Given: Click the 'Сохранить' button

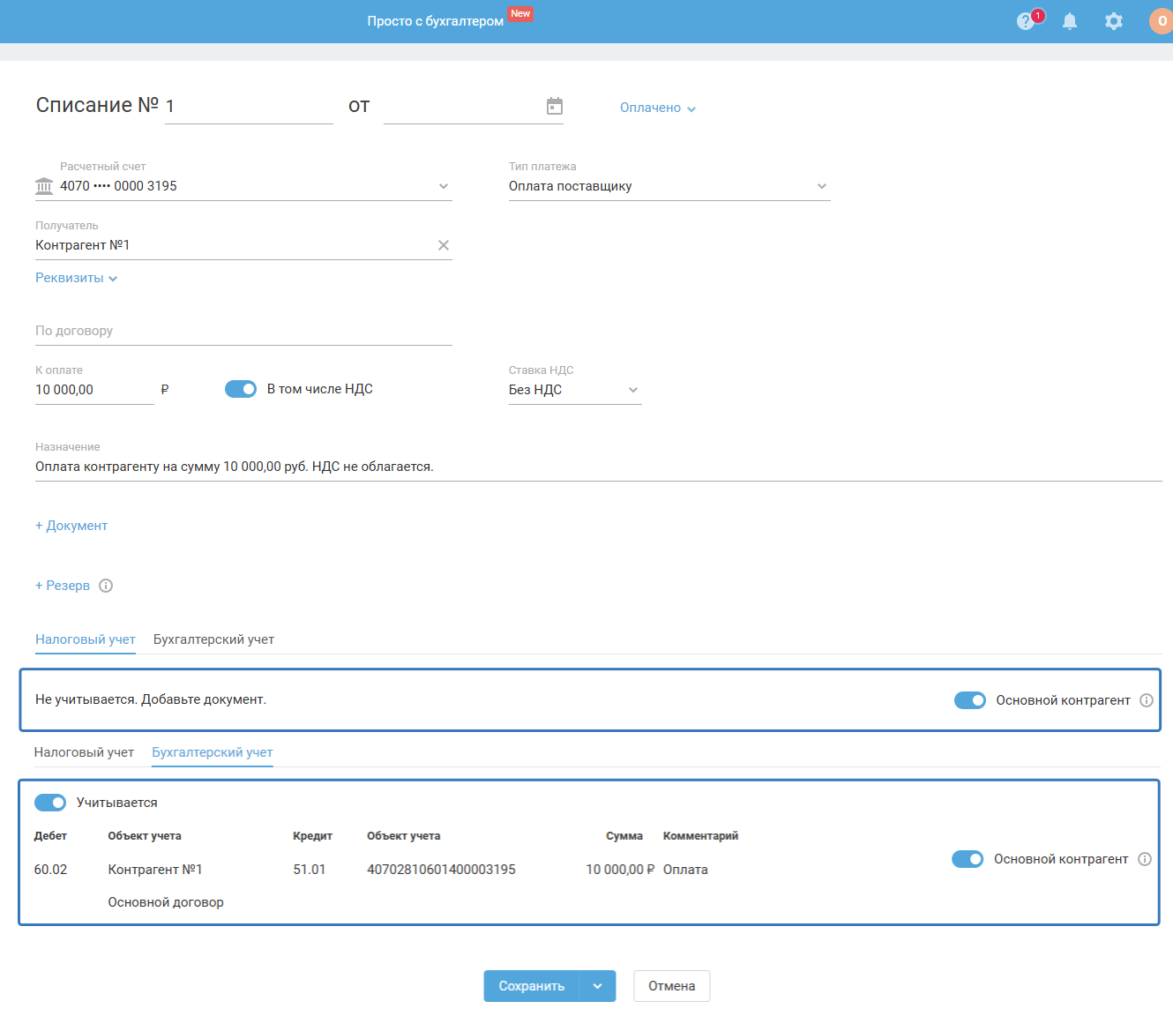Looking at the screenshot, I should click(x=531, y=986).
